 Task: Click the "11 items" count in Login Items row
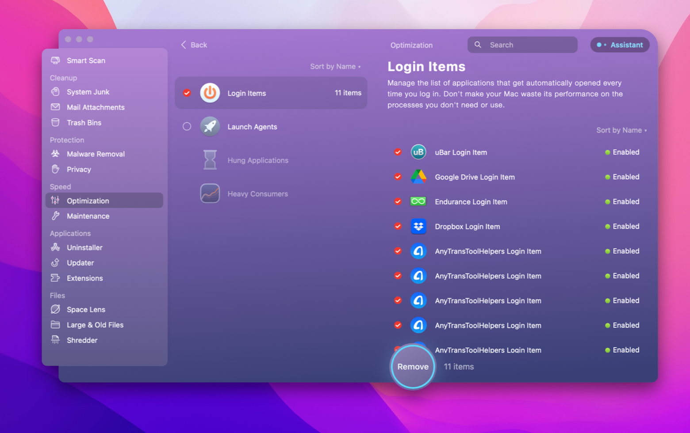[348, 93]
